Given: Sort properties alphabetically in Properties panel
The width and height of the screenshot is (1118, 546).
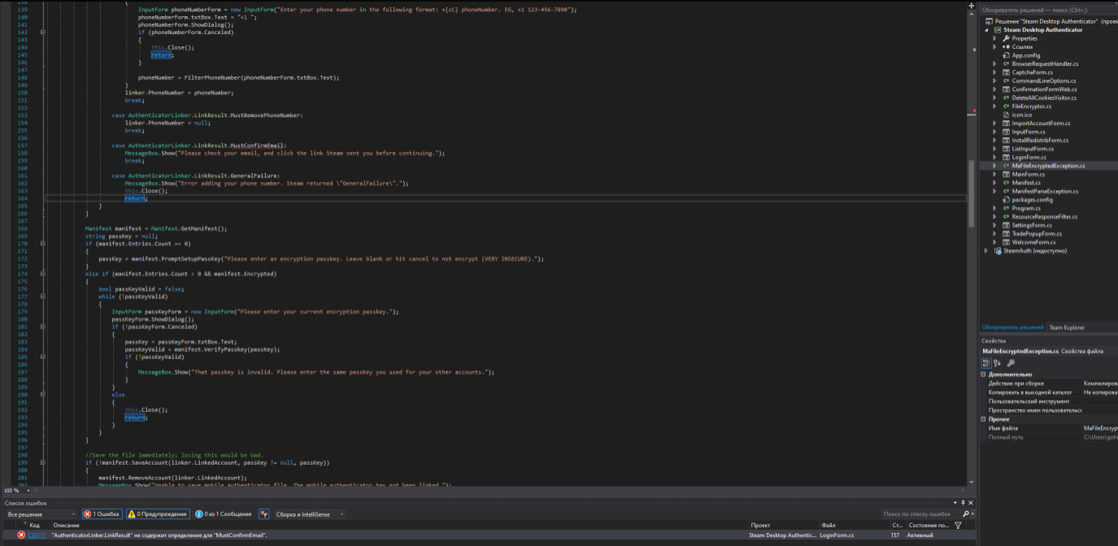Looking at the screenshot, I should [995, 363].
